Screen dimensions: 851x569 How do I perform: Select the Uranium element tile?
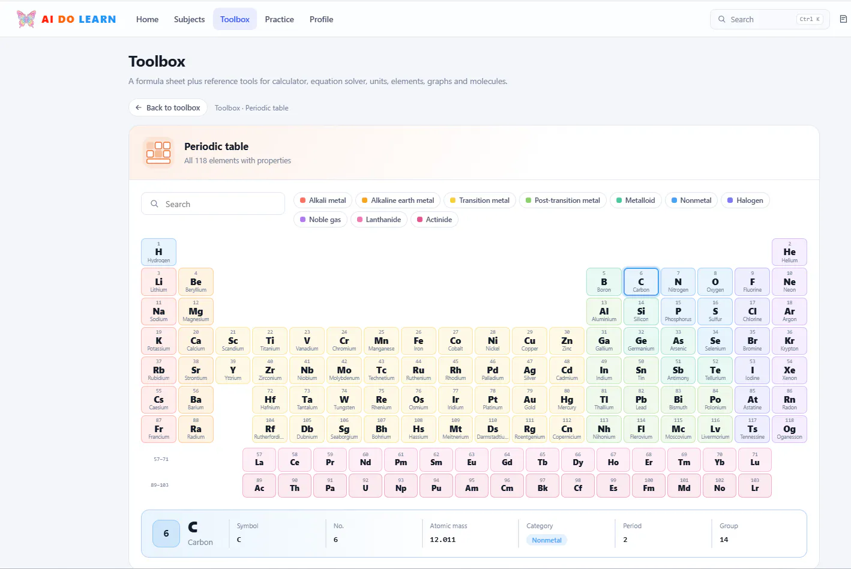(365, 486)
